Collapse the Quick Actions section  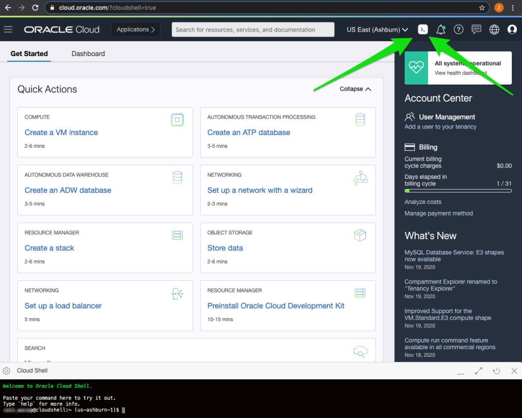(x=355, y=88)
